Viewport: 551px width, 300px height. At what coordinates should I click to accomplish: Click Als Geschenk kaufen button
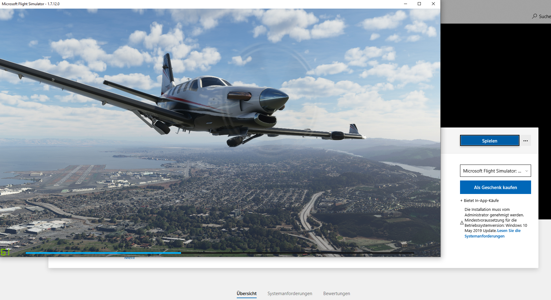[495, 187]
